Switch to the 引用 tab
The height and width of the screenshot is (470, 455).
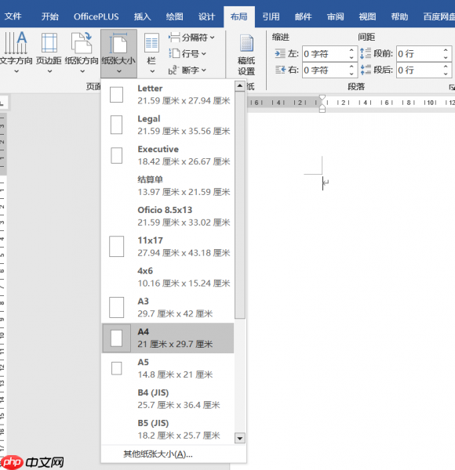tap(271, 16)
